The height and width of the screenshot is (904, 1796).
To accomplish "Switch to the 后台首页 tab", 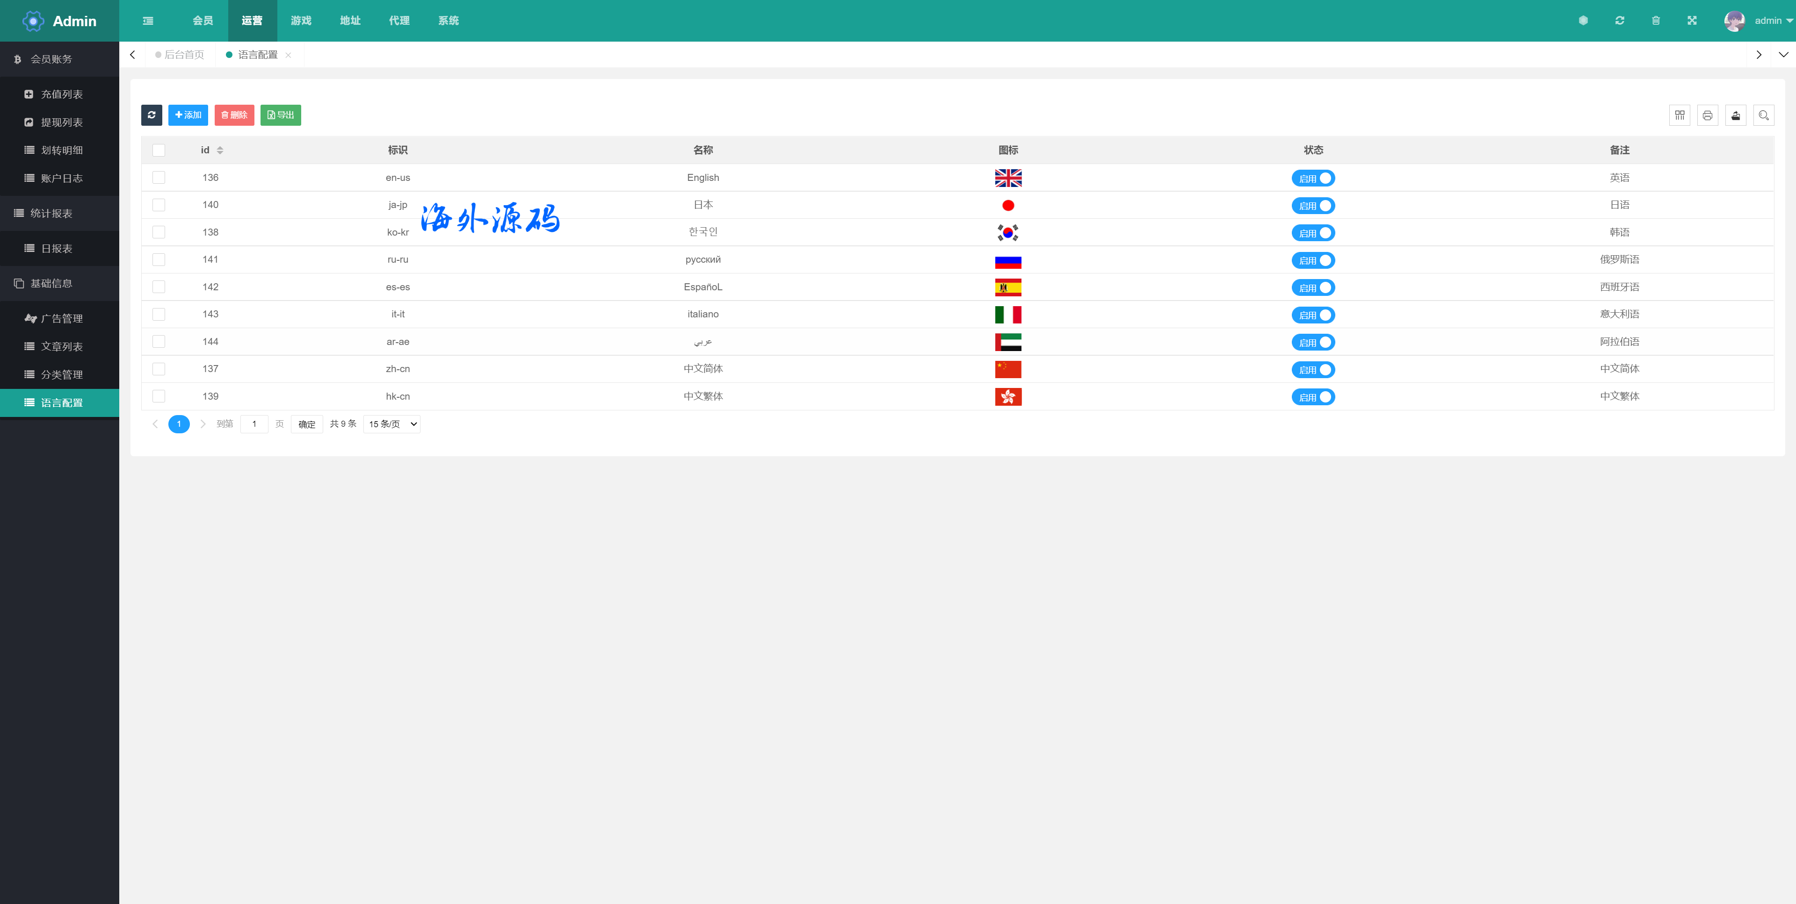I will (x=183, y=55).
